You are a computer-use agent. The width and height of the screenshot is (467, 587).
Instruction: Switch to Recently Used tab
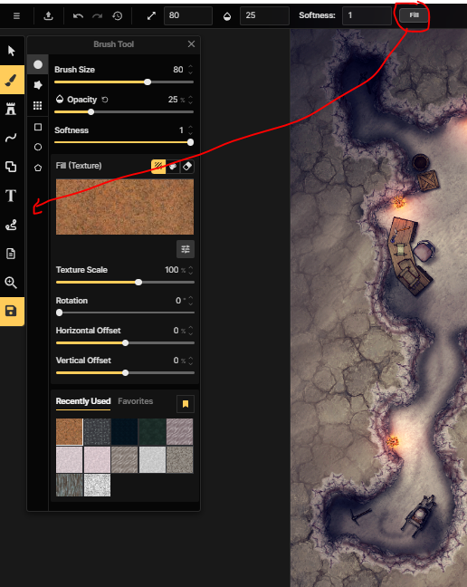83,401
